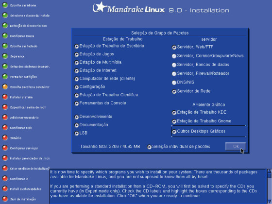Click the red light beside Configurar X
Image resolution: width=272 pixels, height=204 pixels.
(5, 179)
